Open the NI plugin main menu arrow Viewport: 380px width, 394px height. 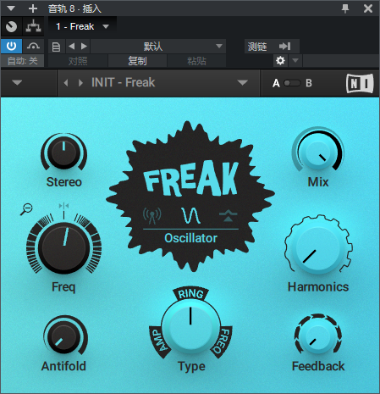pyautogui.click(x=17, y=82)
